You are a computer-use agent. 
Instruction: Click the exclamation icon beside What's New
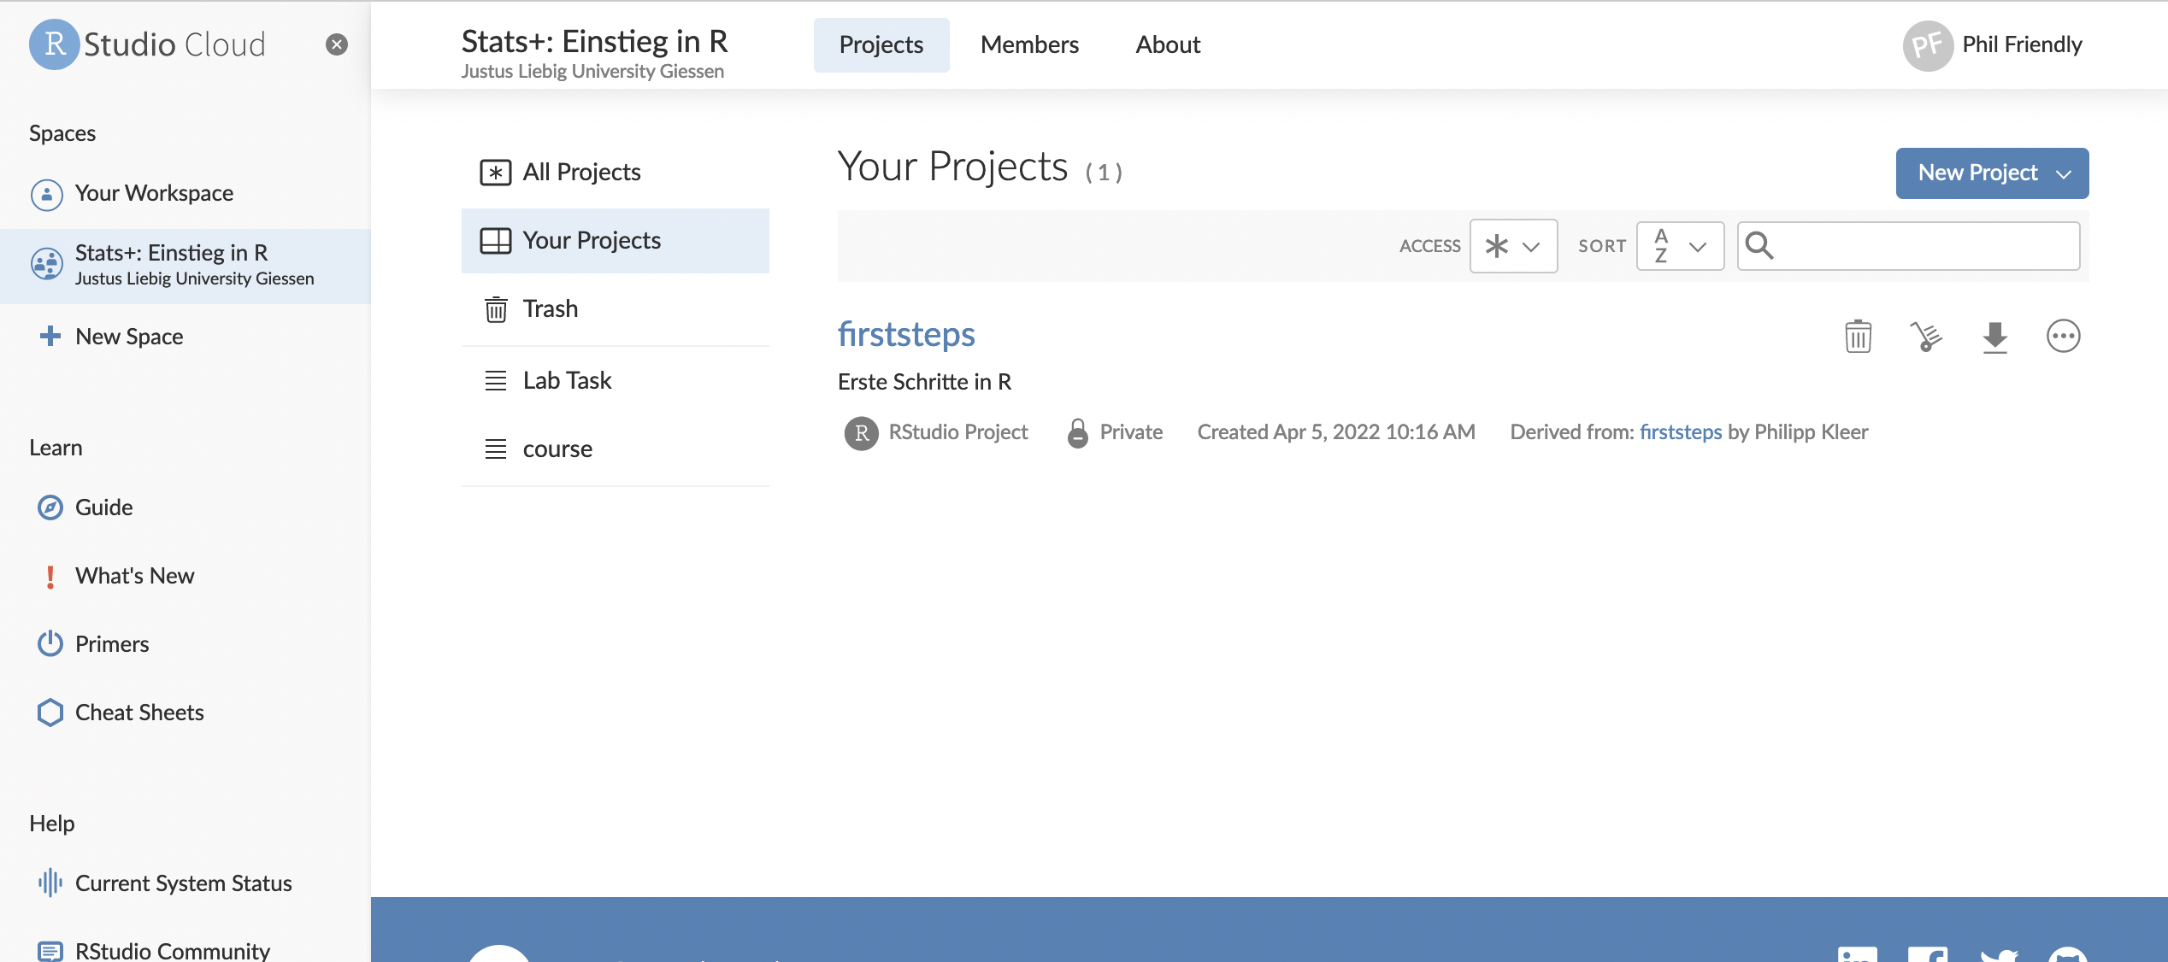(50, 577)
